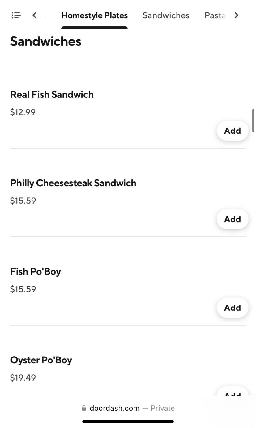Open Fish Po'Boy item details

(x=36, y=272)
